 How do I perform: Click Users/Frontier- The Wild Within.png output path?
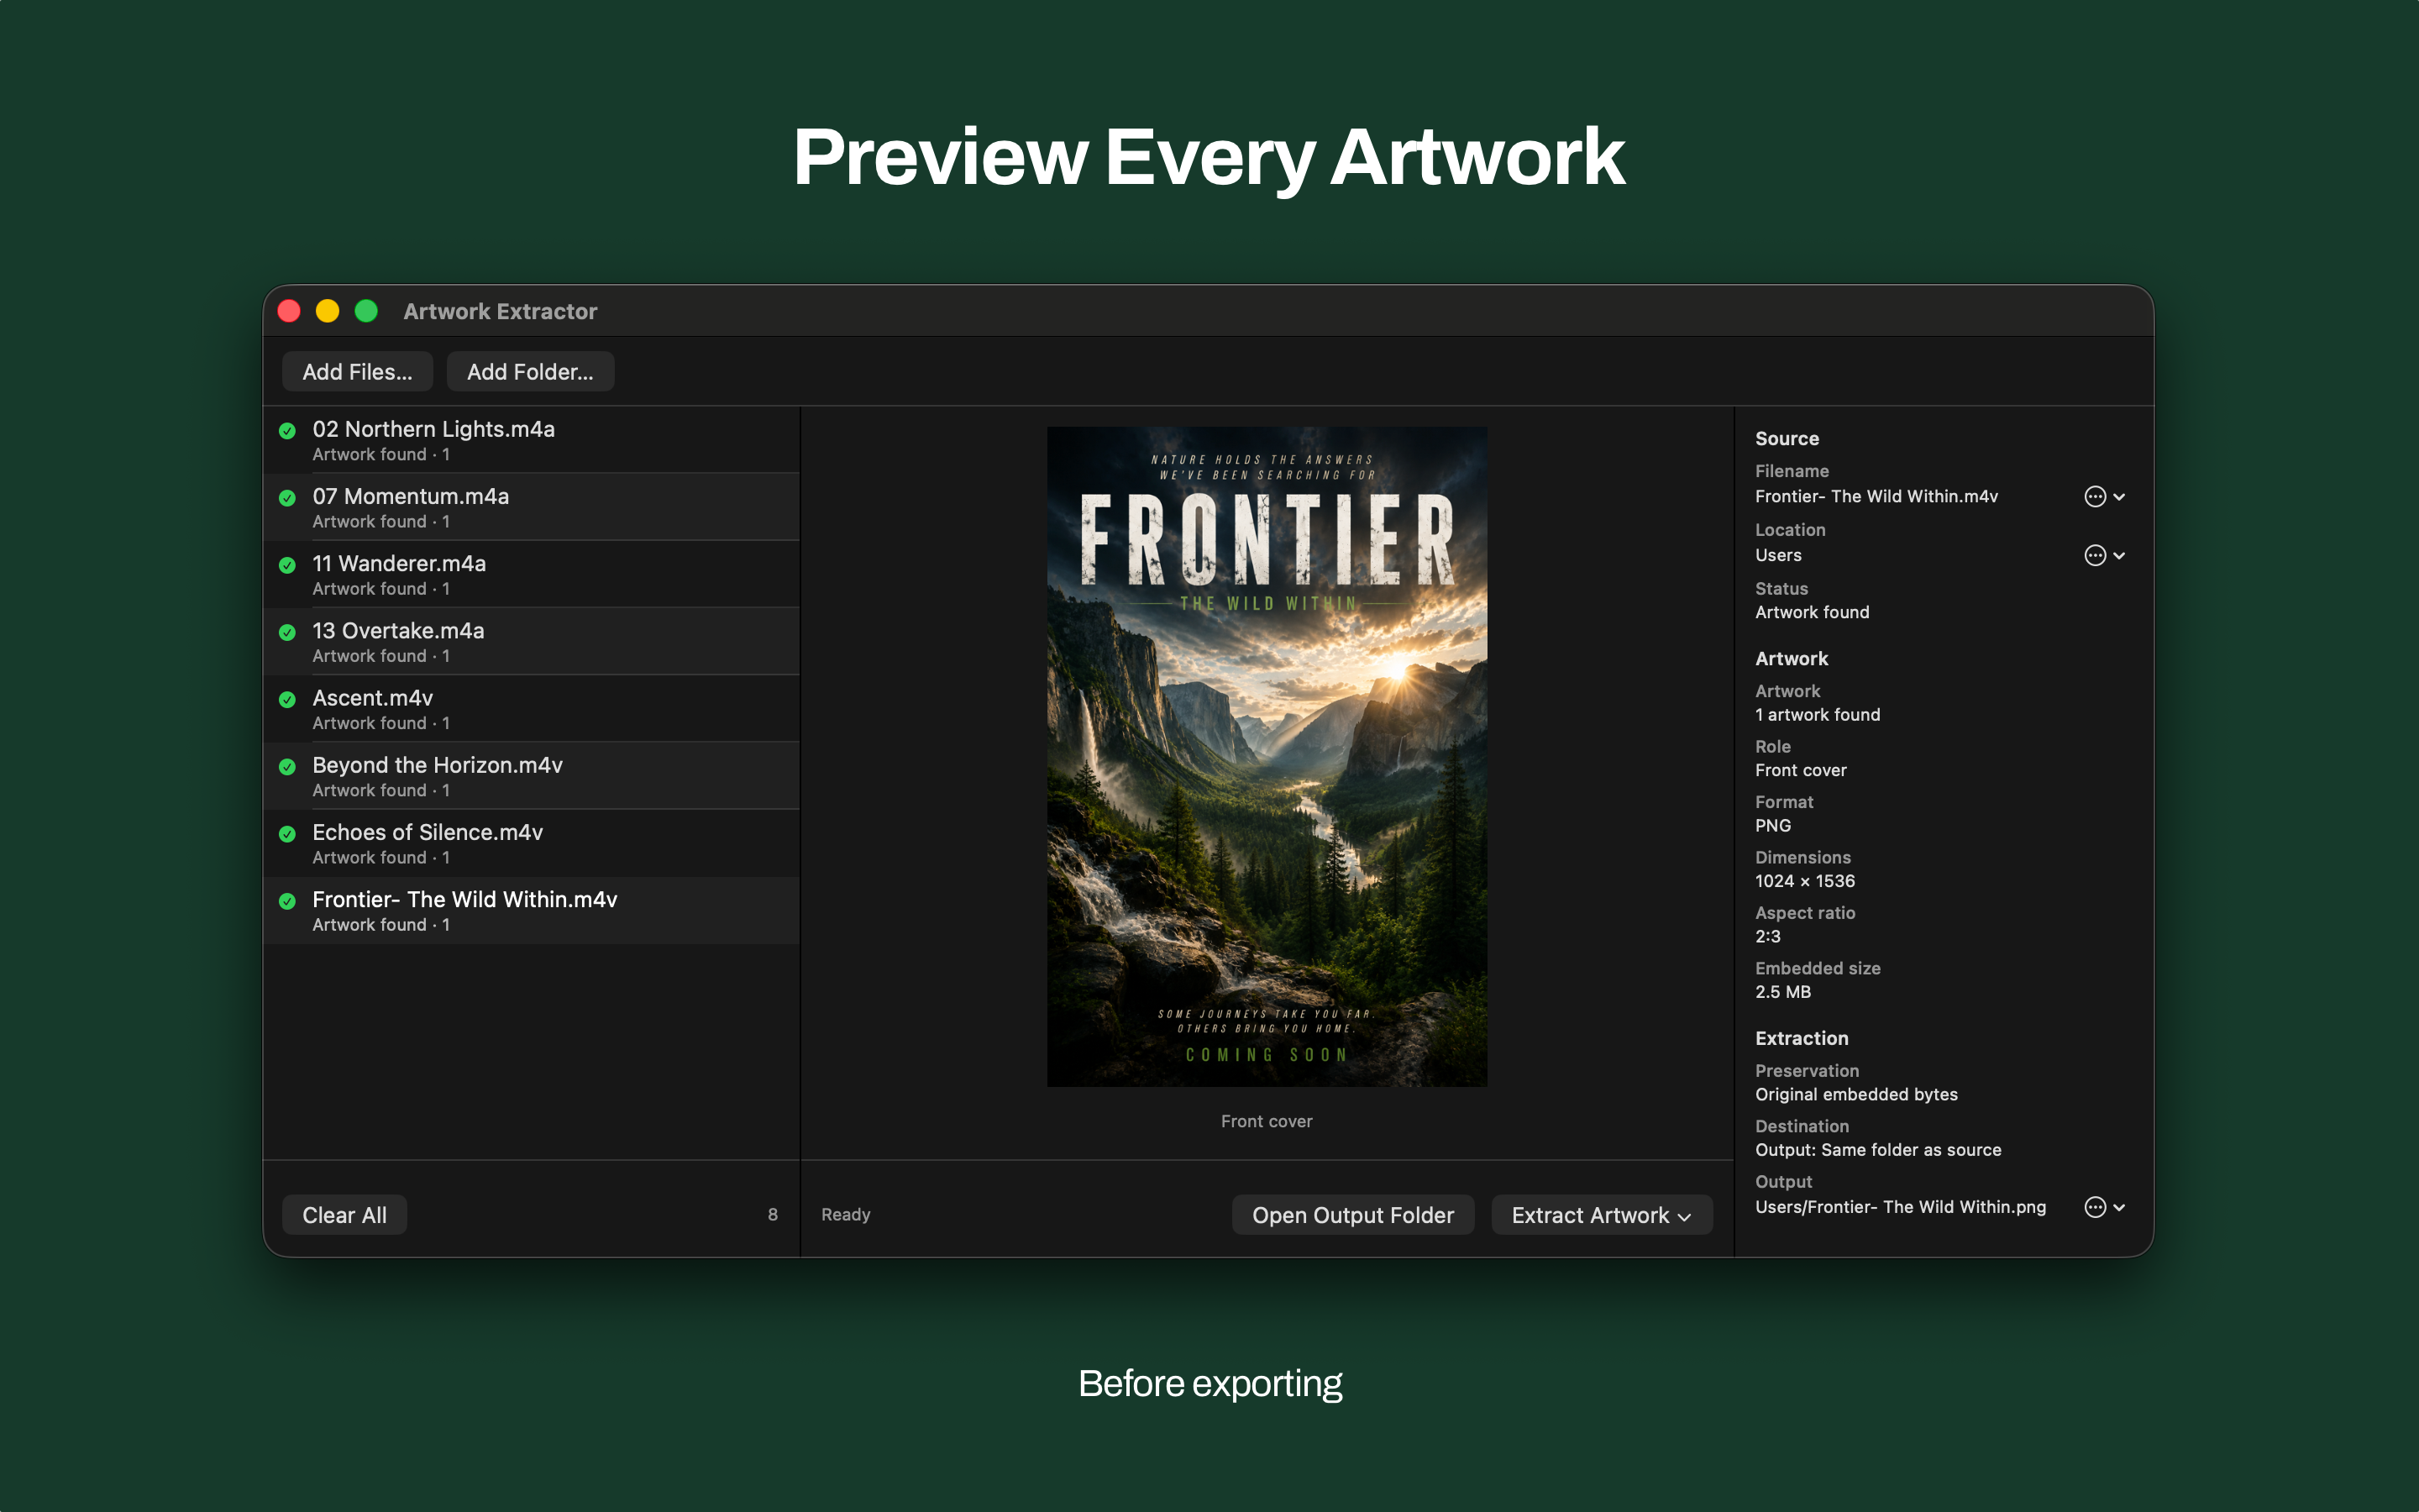[x=1900, y=1207]
